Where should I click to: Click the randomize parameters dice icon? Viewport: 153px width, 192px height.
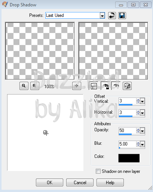(x=127, y=86)
